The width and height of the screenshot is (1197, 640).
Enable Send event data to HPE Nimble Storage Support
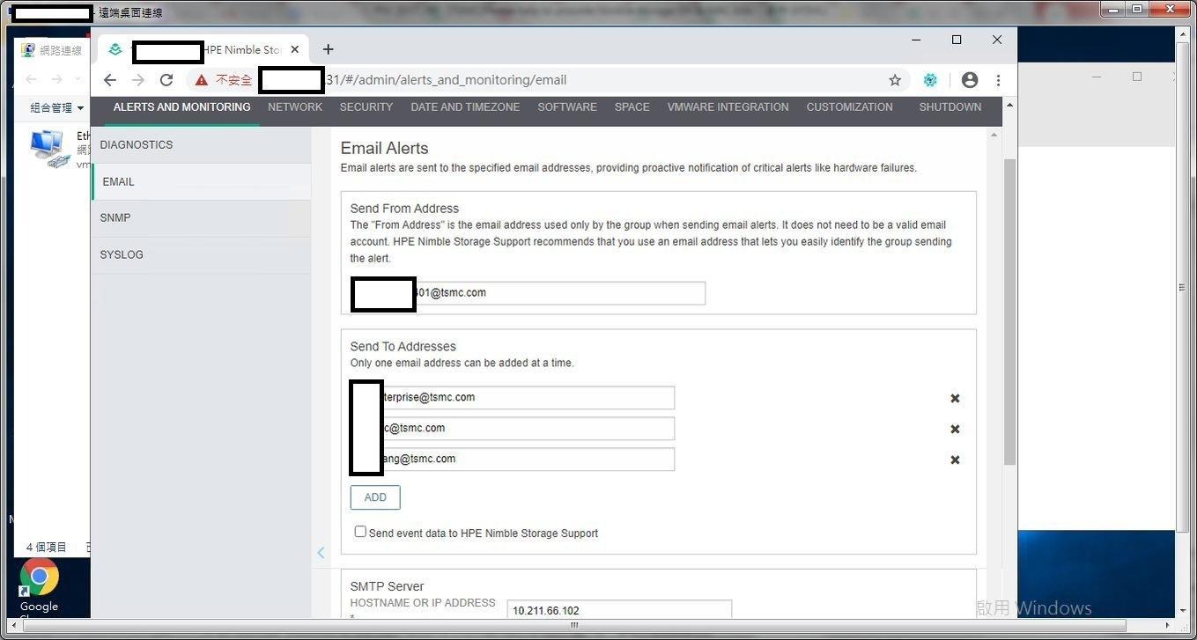360,532
